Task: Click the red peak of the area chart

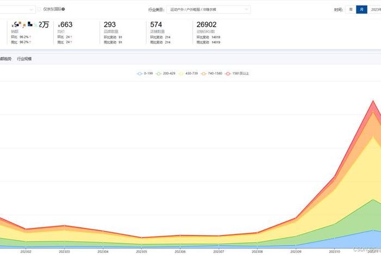Action: click(373, 101)
